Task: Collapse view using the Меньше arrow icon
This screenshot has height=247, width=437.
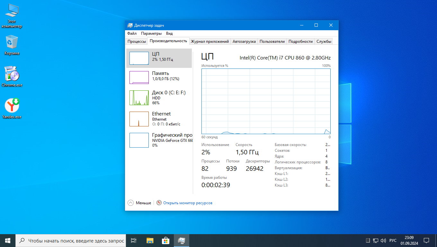Action: click(130, 203)
